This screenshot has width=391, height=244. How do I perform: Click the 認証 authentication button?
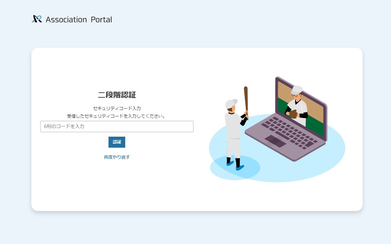[x=117, y=142]
